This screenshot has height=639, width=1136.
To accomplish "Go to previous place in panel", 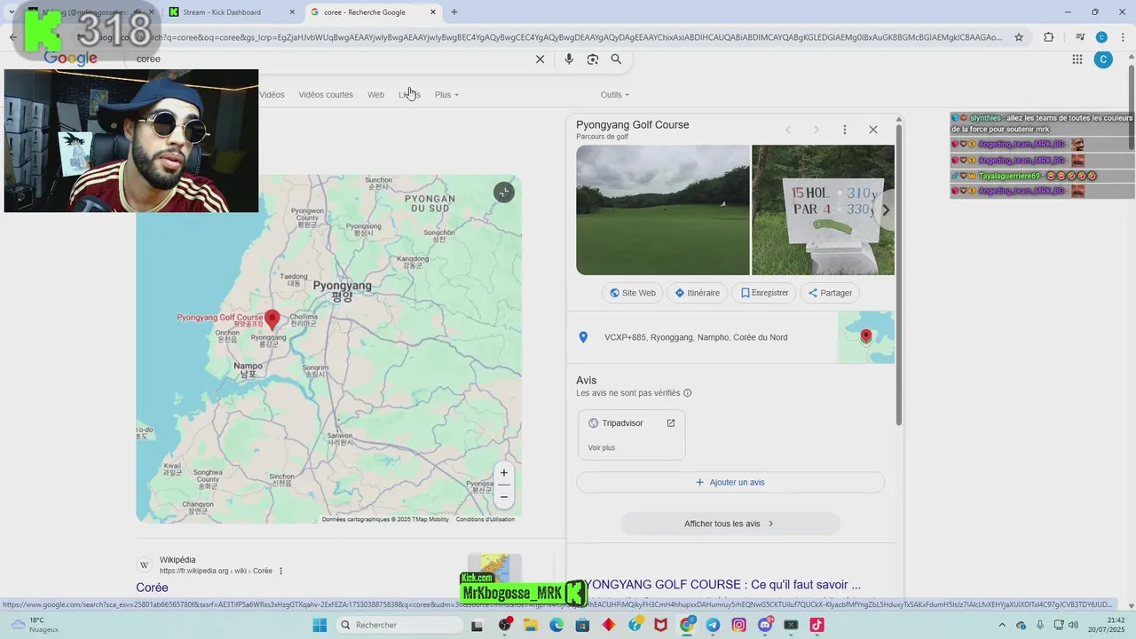I will click(x=787, y=130).
